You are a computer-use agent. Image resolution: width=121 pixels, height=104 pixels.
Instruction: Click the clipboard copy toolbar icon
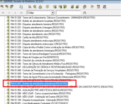point(85,7)
